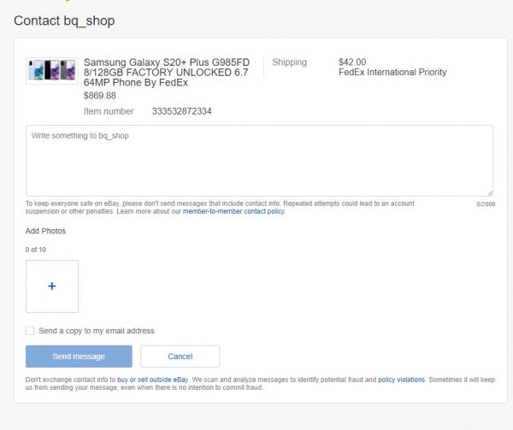Click the plus icon to add photos
Screen dimensions: 513x430
[x=51, y=286]
